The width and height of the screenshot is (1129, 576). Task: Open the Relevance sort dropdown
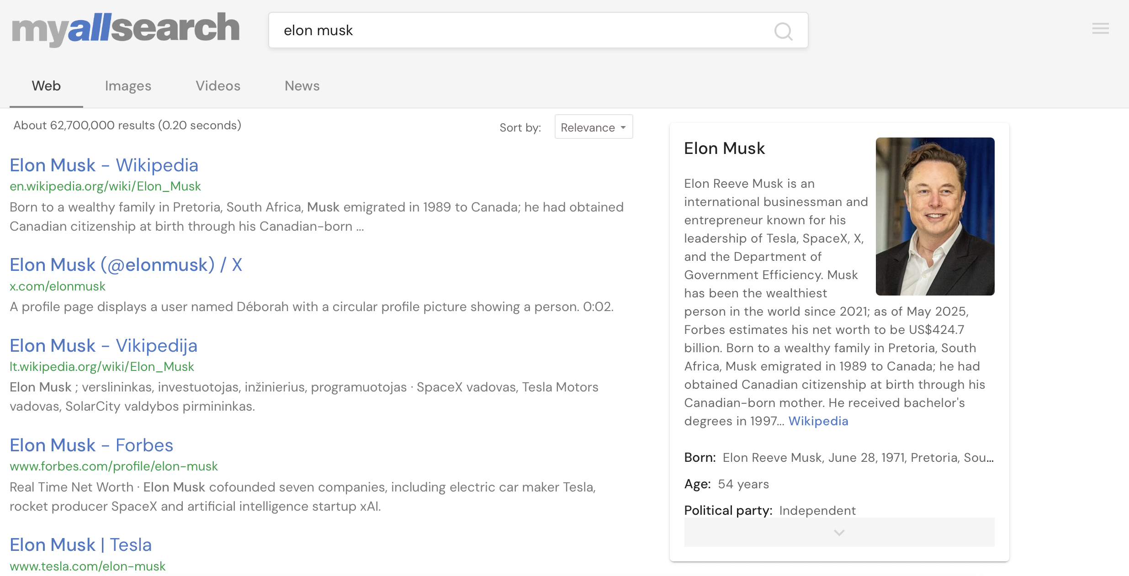594,127
